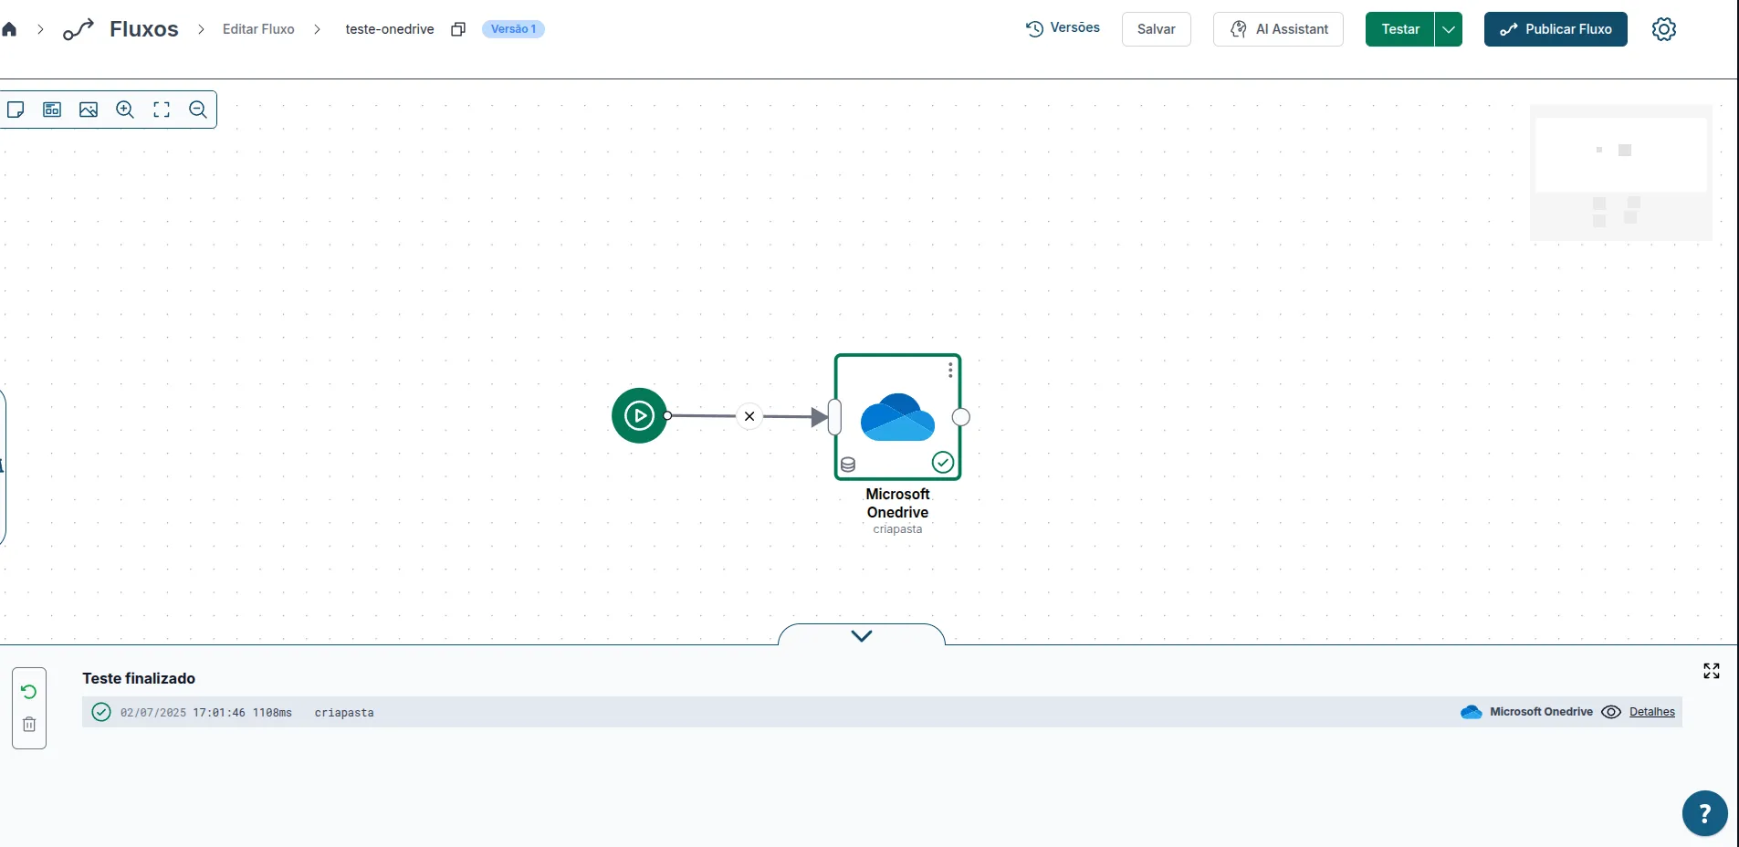Expand test panel to fullscreen
This screenshot has height=847, width=1739.
tap(1712, 671)
